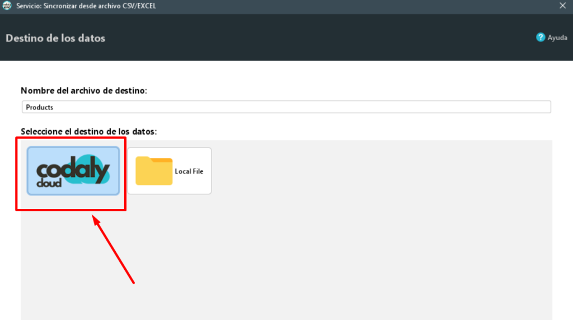Choose the Local File destination

(x=169, y=171)
